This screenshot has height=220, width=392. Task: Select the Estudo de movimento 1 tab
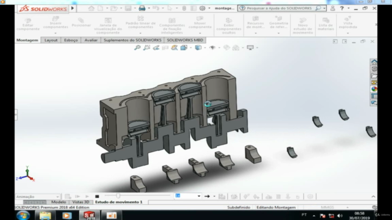119,202
